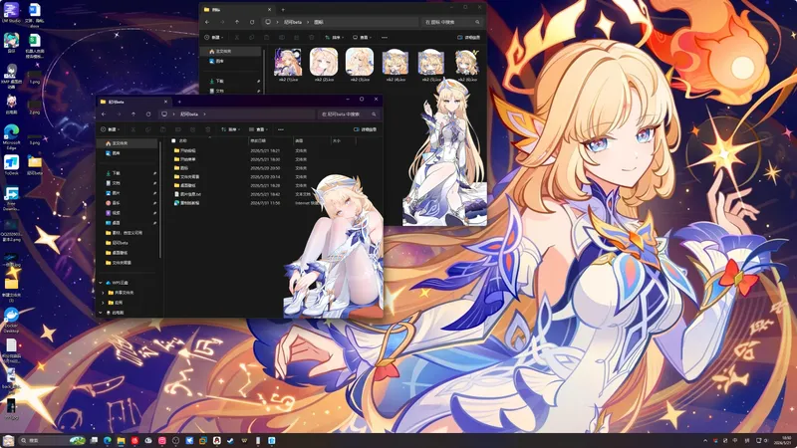Open File Explorer from the taskbar

coord(121,440)
